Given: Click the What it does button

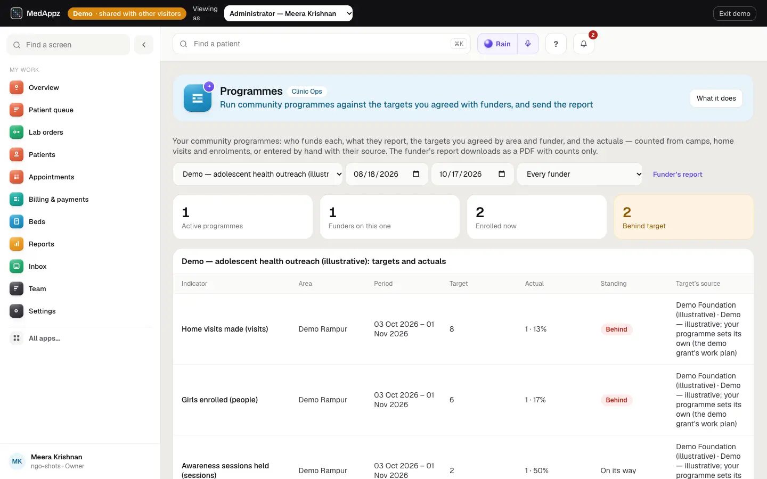Looking at the screenshot, I should pos(716,98).
